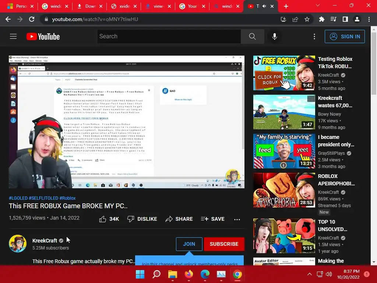Open more actions ellipsis under the video
377x283 pixels.
click(x=237, y=219)
